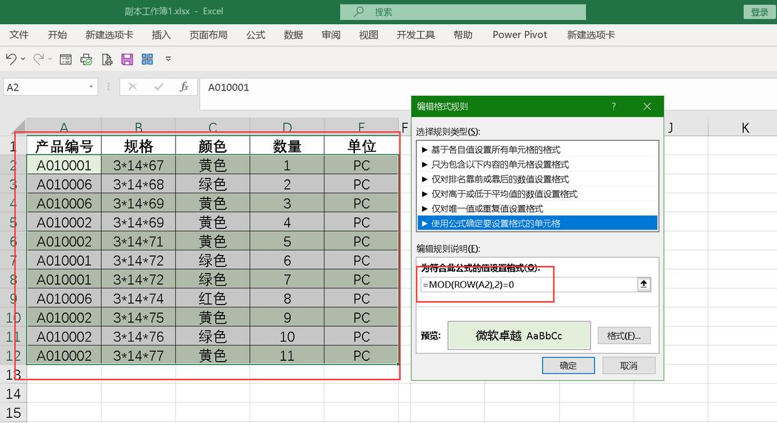Click the print preview page icon
The height and width of the screenshot is (423, 777).
click(x=107, y=60)
